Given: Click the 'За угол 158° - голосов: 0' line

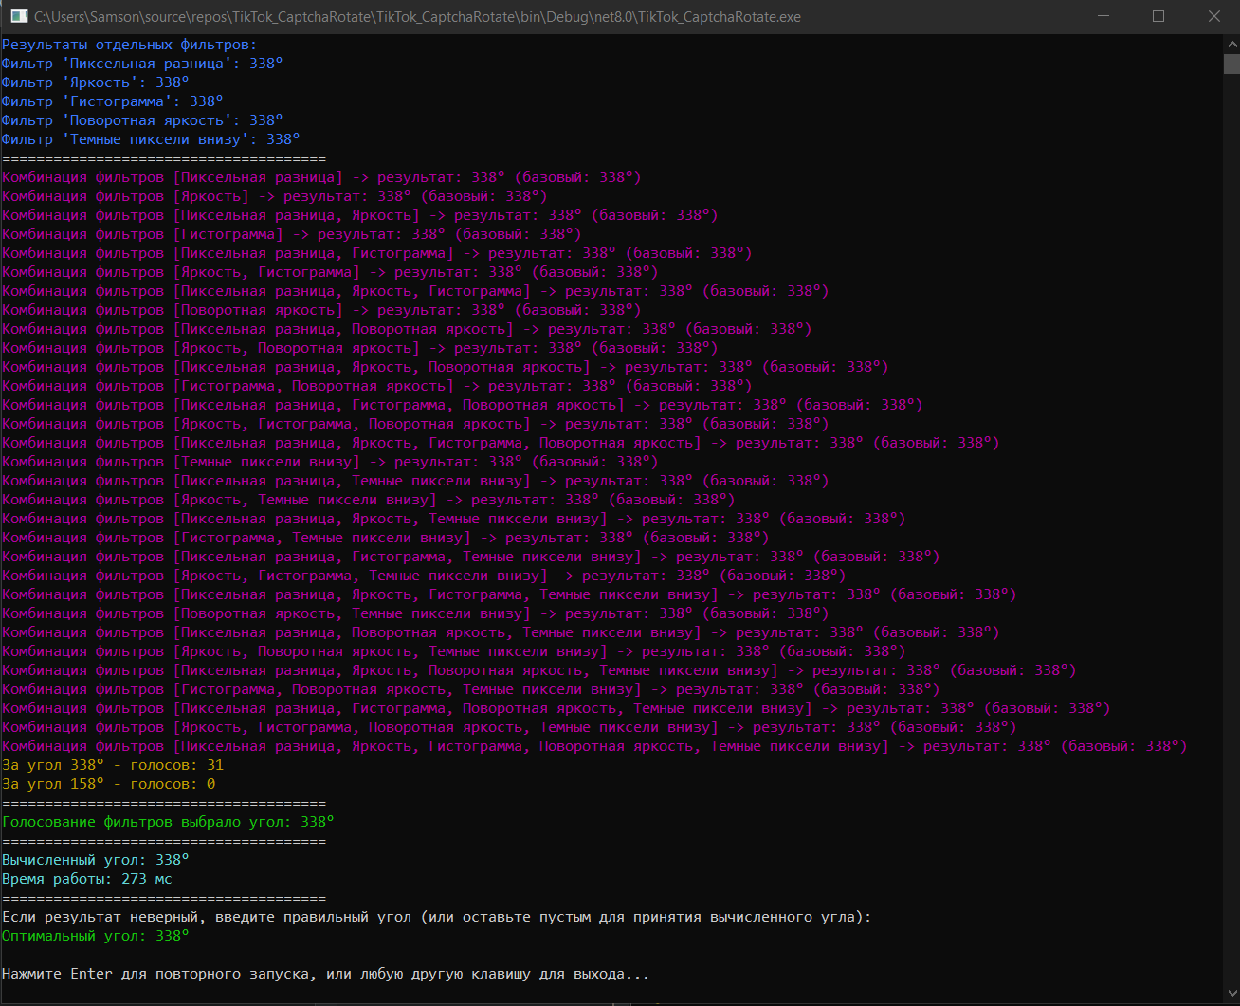Looking at the screenshot, I should click(109, 784).
